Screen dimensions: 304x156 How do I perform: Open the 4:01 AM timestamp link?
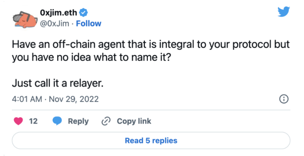click(x=27, y=99)
